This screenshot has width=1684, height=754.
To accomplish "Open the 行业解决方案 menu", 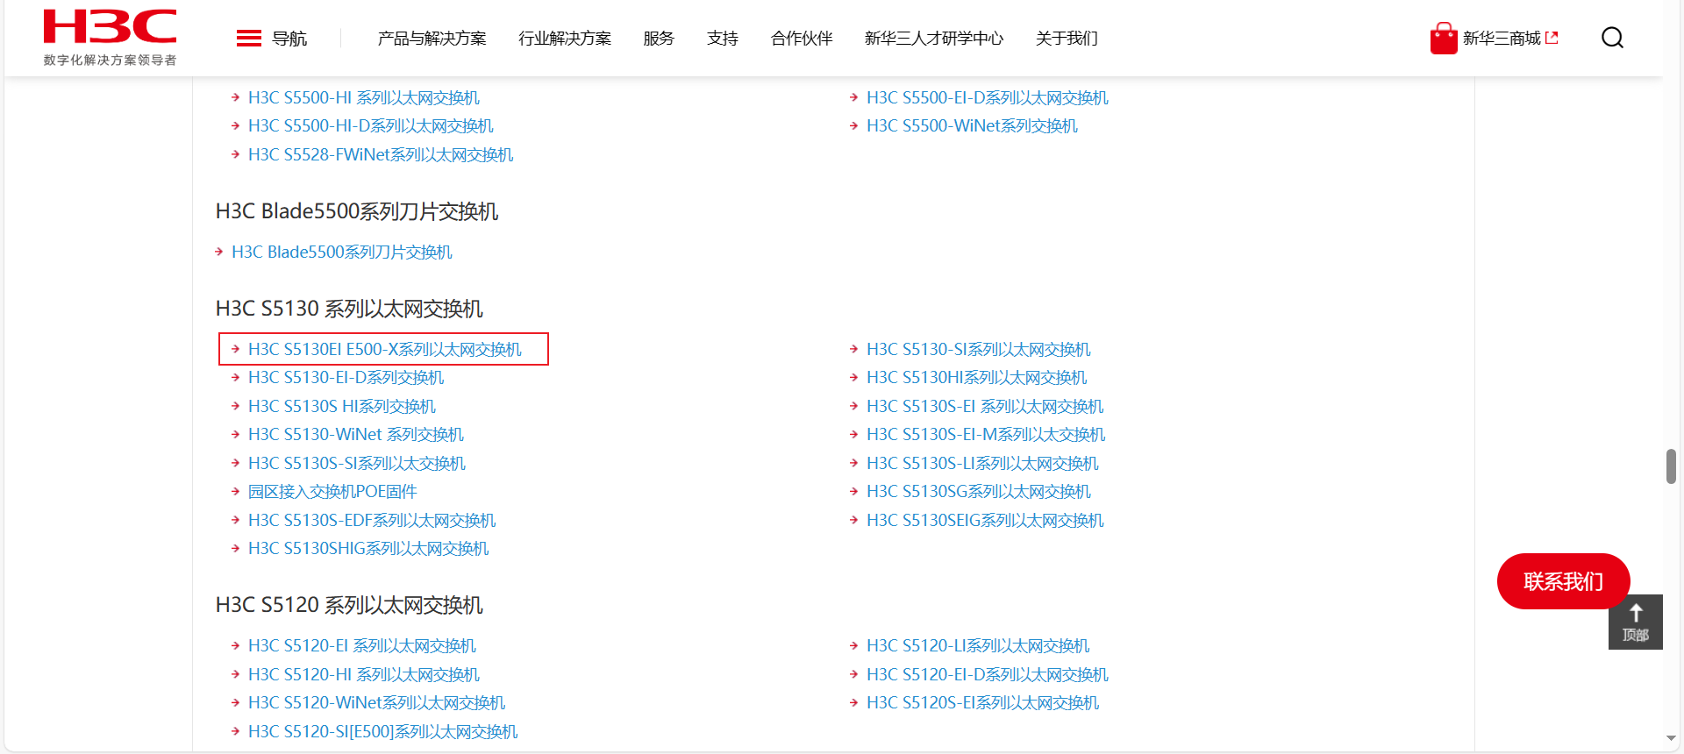I will [x=565, y=39].
